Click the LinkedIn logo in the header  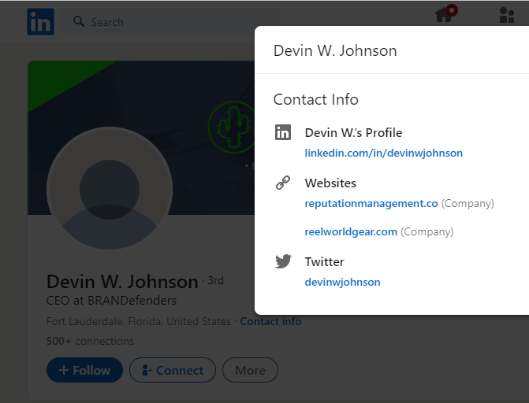pos(40,21)
